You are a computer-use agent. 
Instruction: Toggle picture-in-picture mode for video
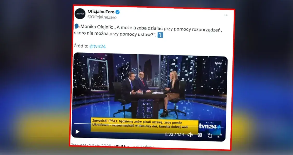click(x=210, y=135)
